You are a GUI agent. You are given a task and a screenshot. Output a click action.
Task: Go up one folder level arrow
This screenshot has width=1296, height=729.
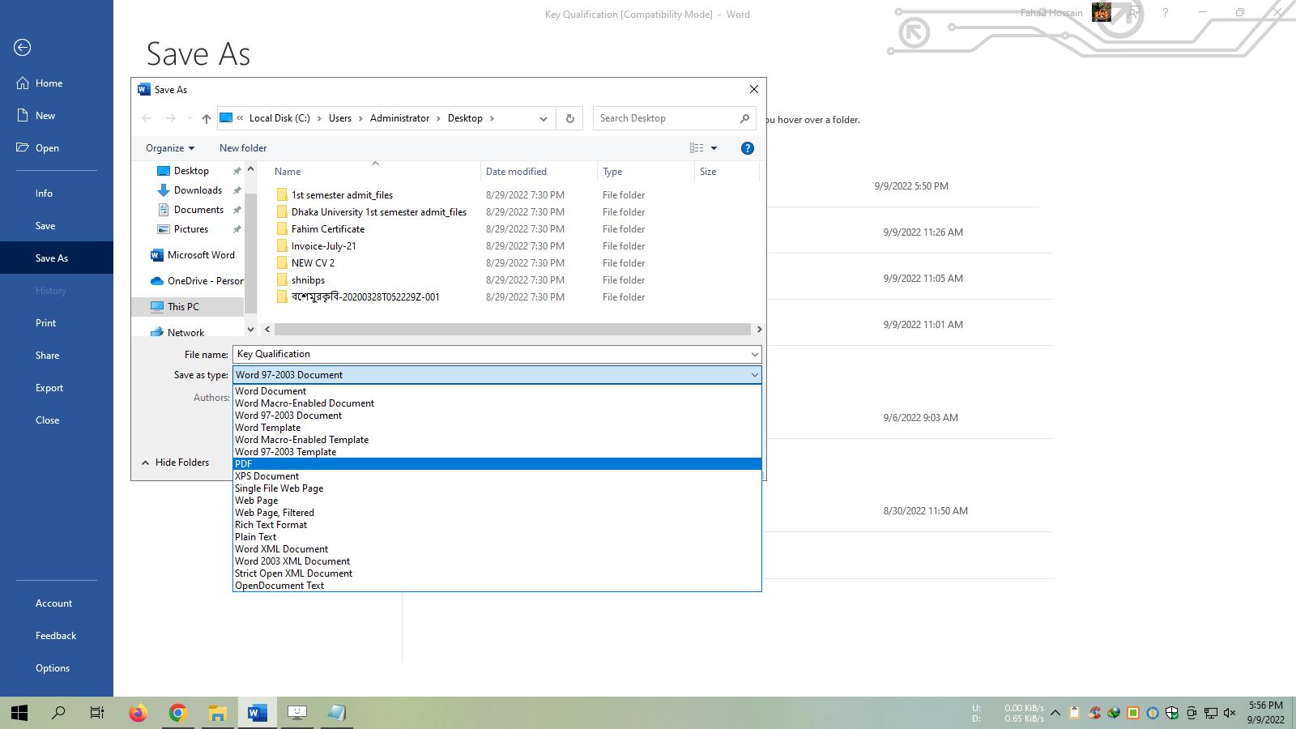[x=207, y=118]
